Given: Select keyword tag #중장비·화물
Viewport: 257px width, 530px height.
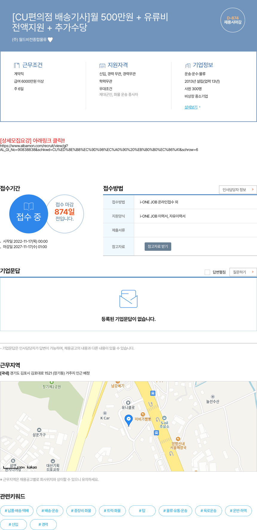Looking at the screenshot, I should click(81, 511).
